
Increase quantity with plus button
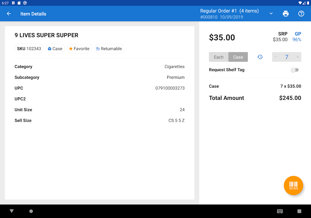tap(298, 57)
